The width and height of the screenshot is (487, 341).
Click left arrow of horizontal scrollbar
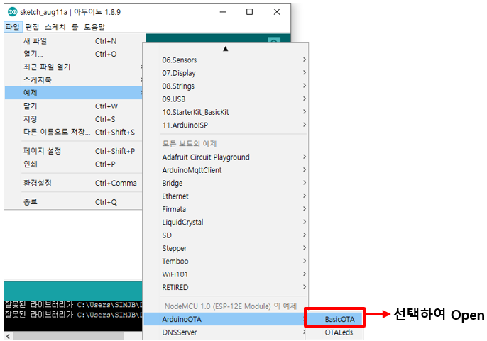[x=8, y=336]
